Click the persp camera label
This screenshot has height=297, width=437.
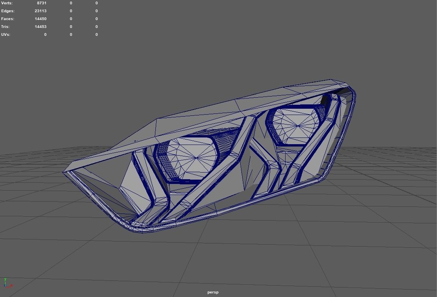tap(213, 292)
